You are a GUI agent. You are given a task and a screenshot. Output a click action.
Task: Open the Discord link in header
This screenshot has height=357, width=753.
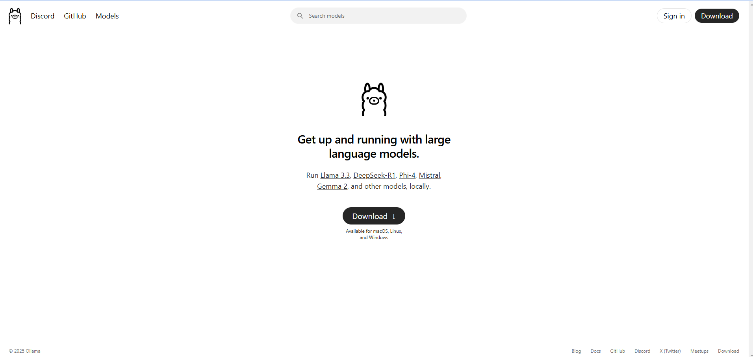43,16
